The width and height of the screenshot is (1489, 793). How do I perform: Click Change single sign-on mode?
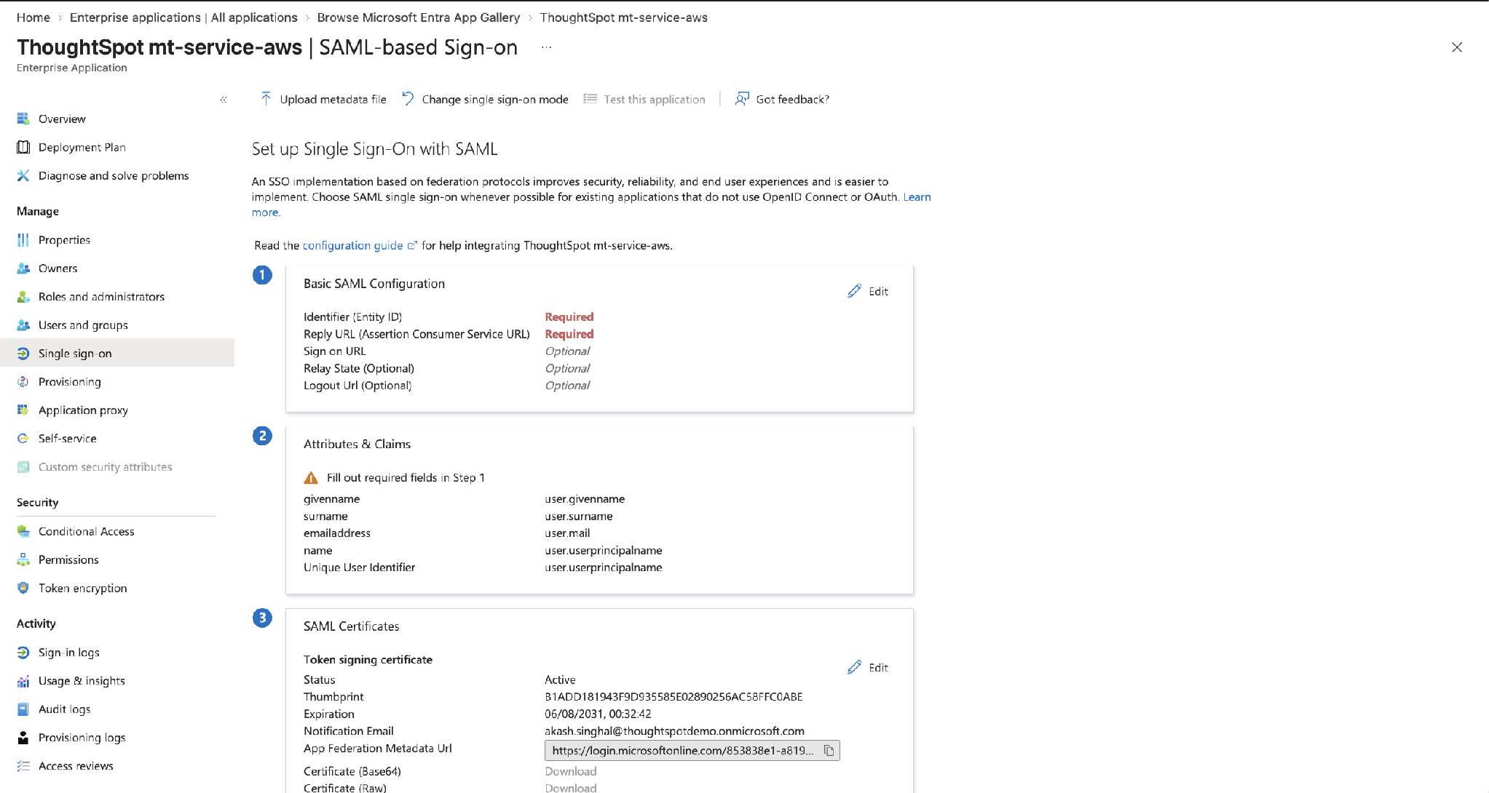pyautogui.click(x=486, y=99)
